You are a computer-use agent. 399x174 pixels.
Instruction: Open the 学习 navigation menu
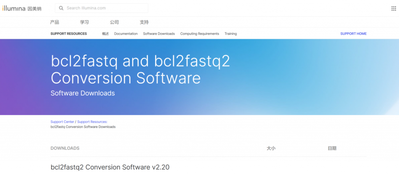coord(85,22)
